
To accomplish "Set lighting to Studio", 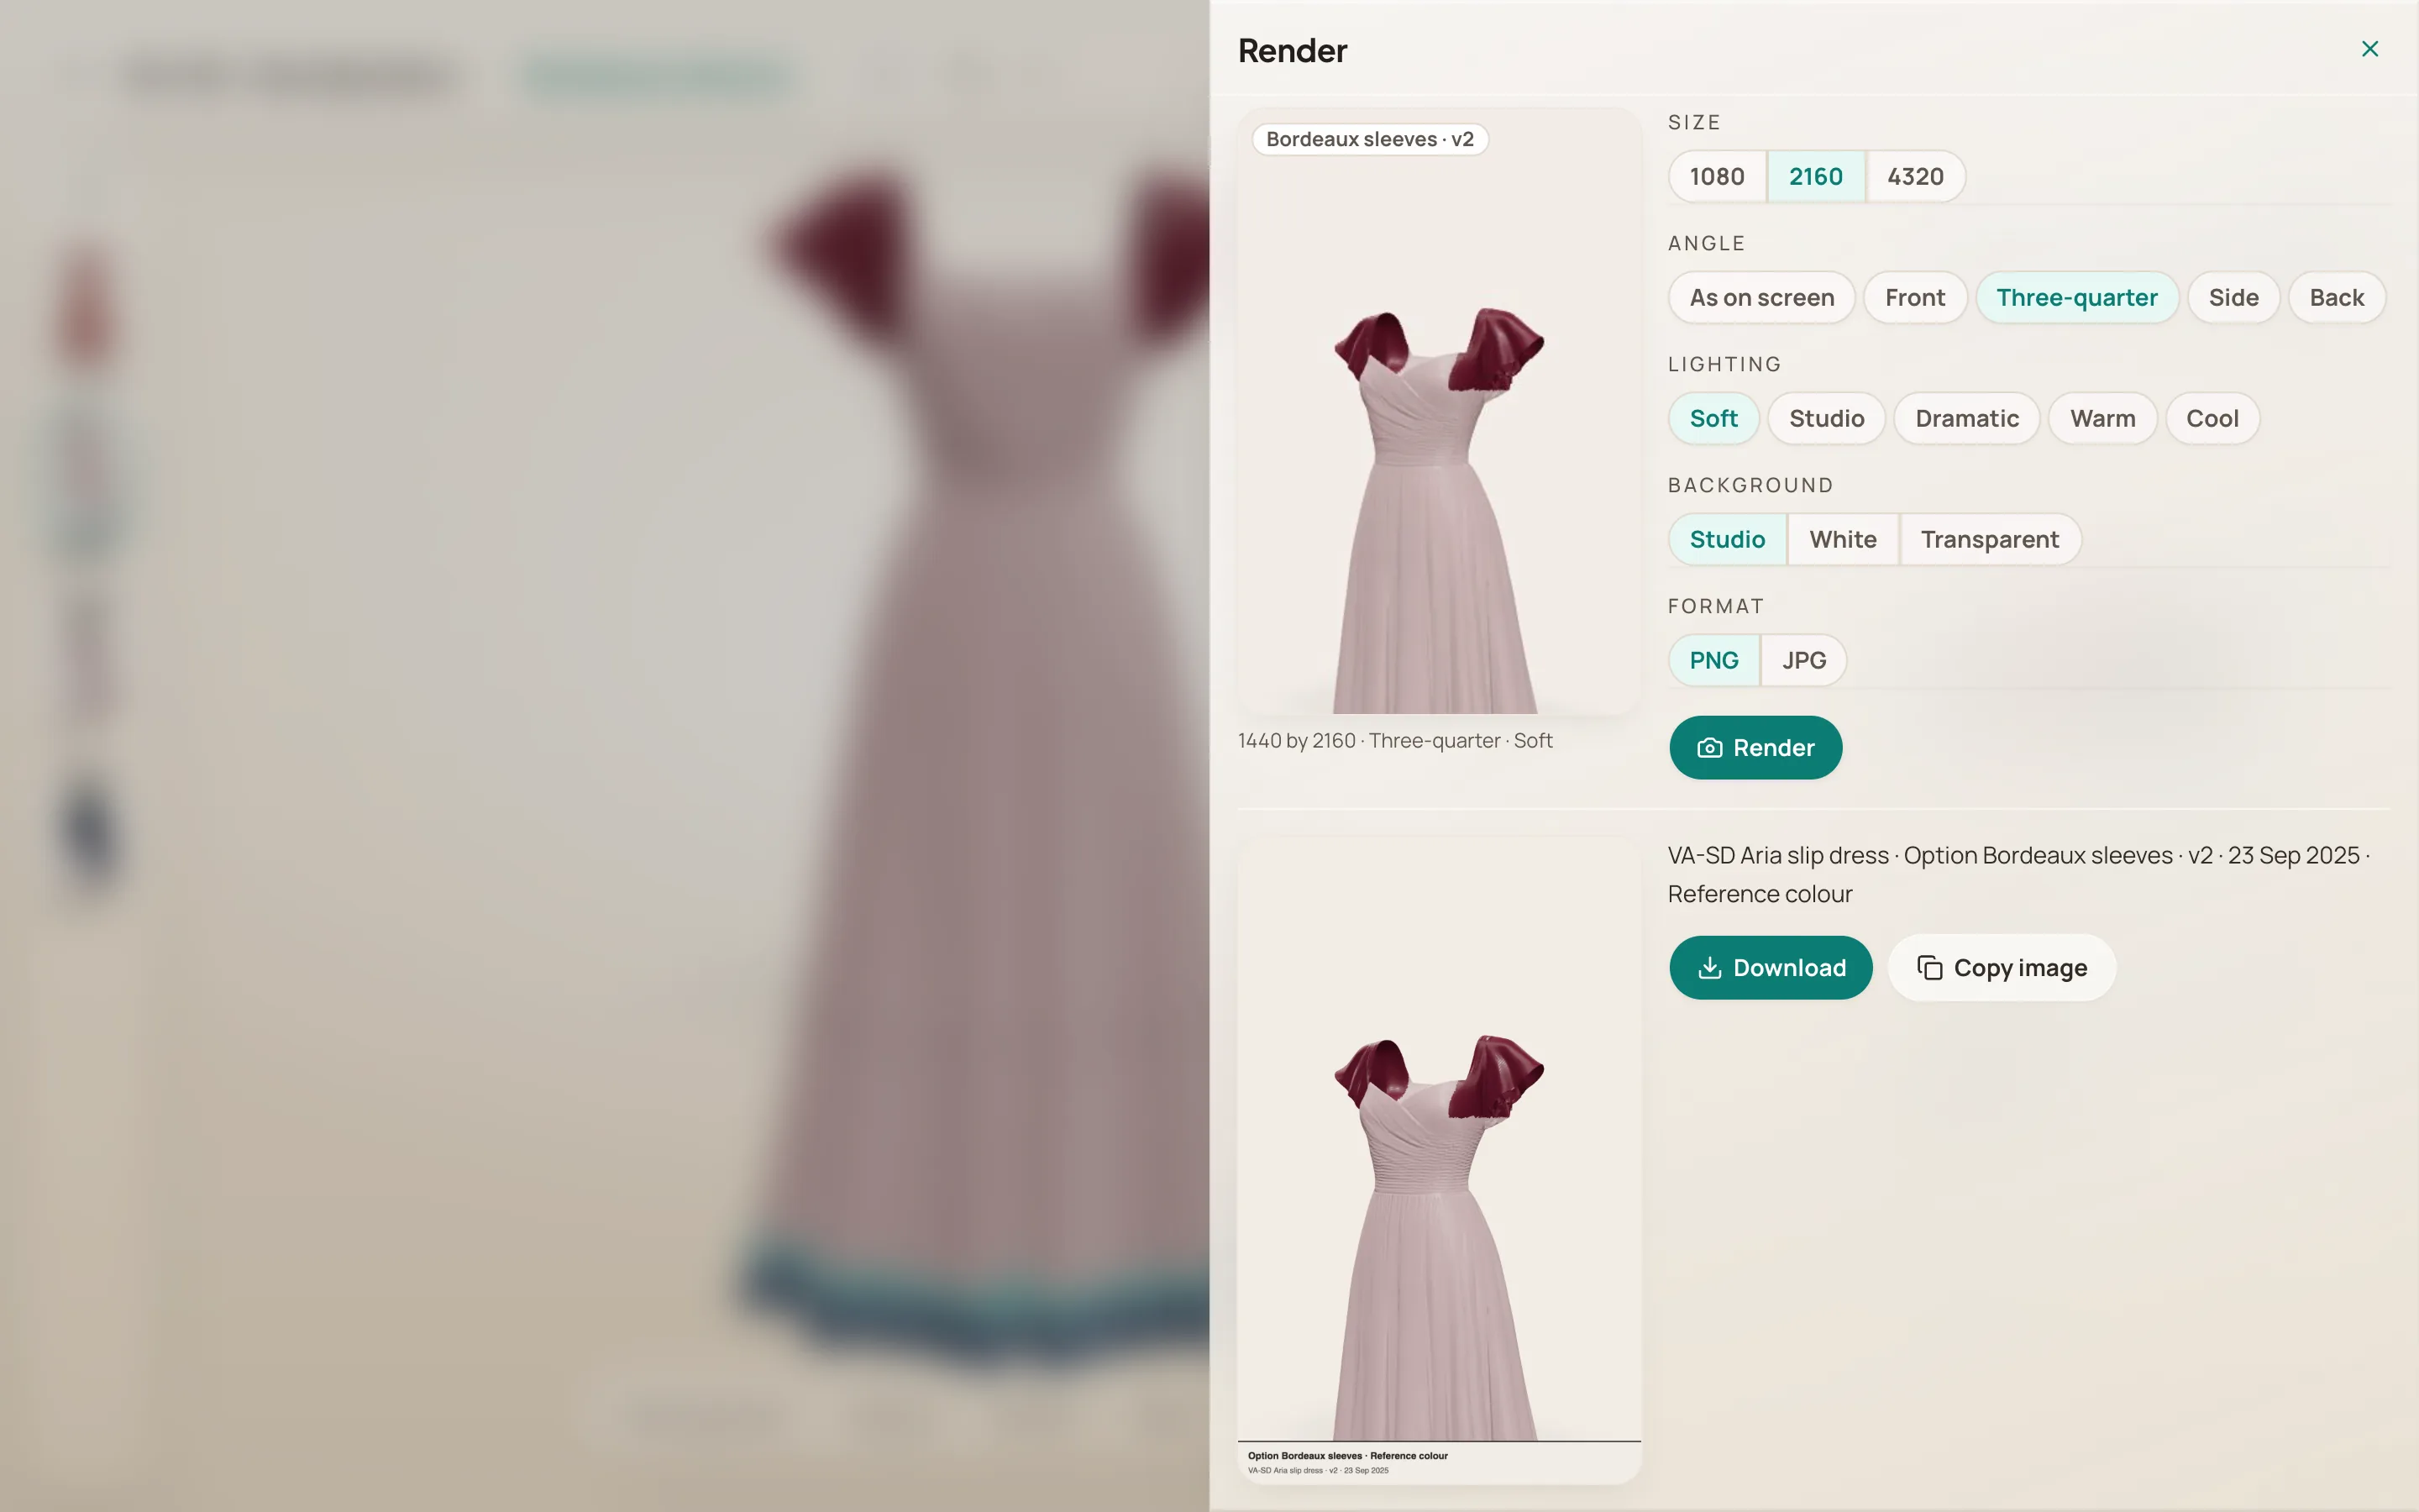I will pyautogui.click(x=1826, y=419).
